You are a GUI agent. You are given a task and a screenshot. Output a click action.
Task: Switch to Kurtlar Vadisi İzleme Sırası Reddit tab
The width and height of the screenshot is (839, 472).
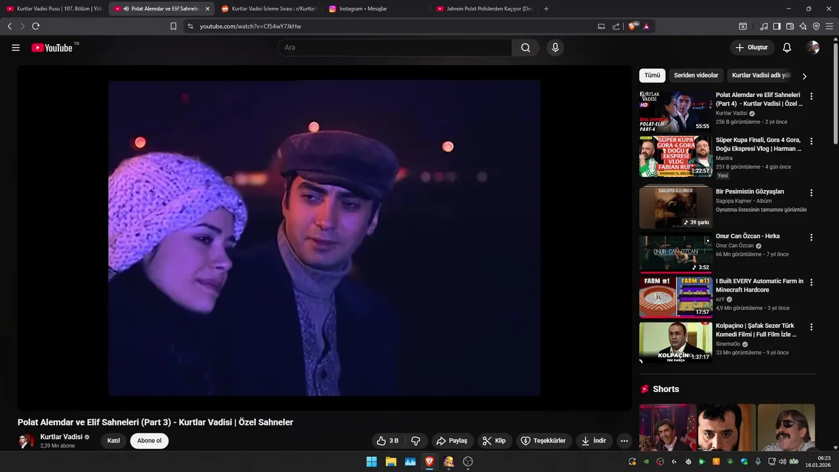pos(269,9)
